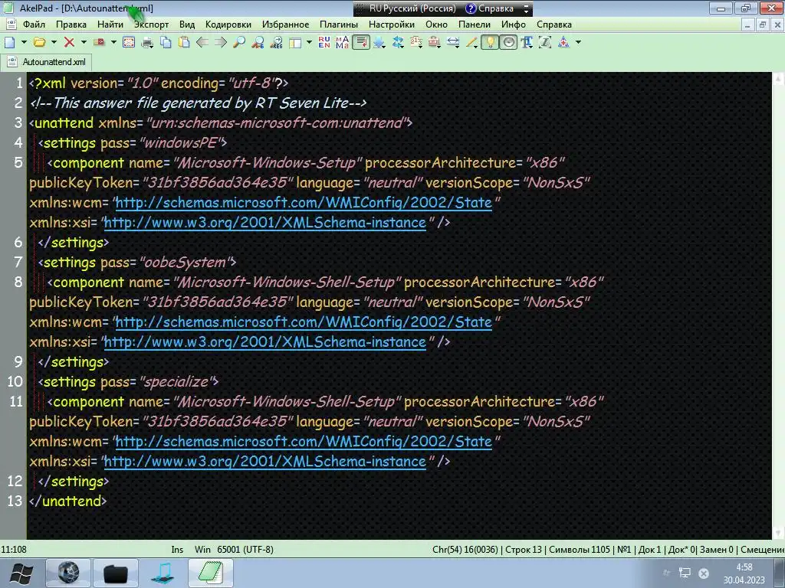Click the Справка help button in language bar
The height and width of the screenshot is (588, 785).
point(489,8)
